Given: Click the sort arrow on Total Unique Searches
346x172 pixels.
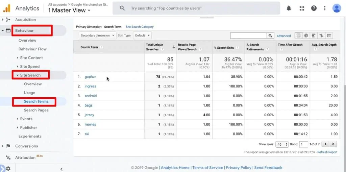Looking at the screenshot, I should point(174,47).
